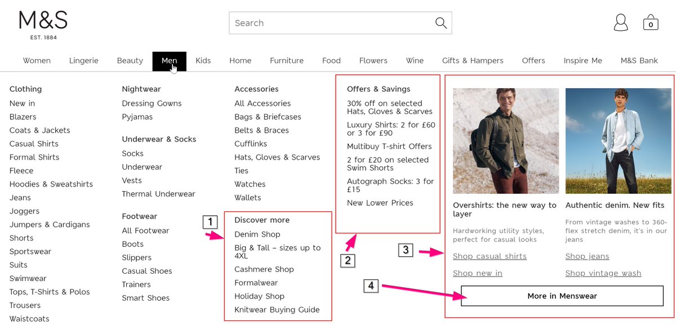Click More in Menswear button
The width and height of the screenshot is (676, 331).
562,296
